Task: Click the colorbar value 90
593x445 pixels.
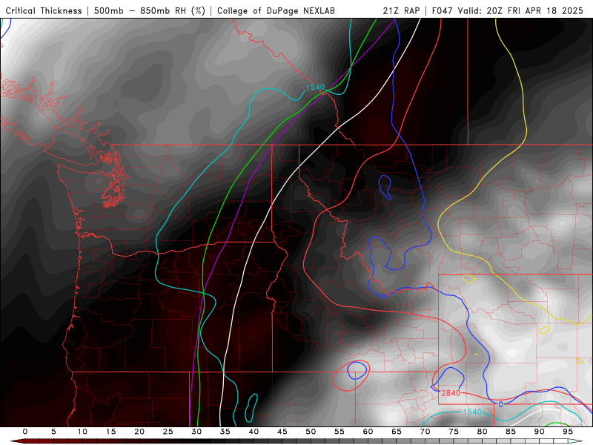Action: pos(539,432)
